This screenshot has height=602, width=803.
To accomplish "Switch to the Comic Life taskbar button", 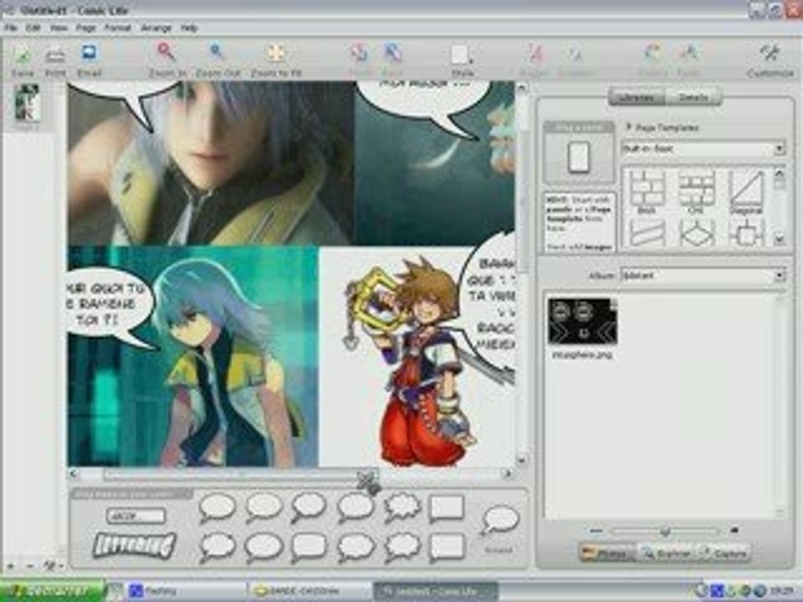I will (x=435, y=592).
